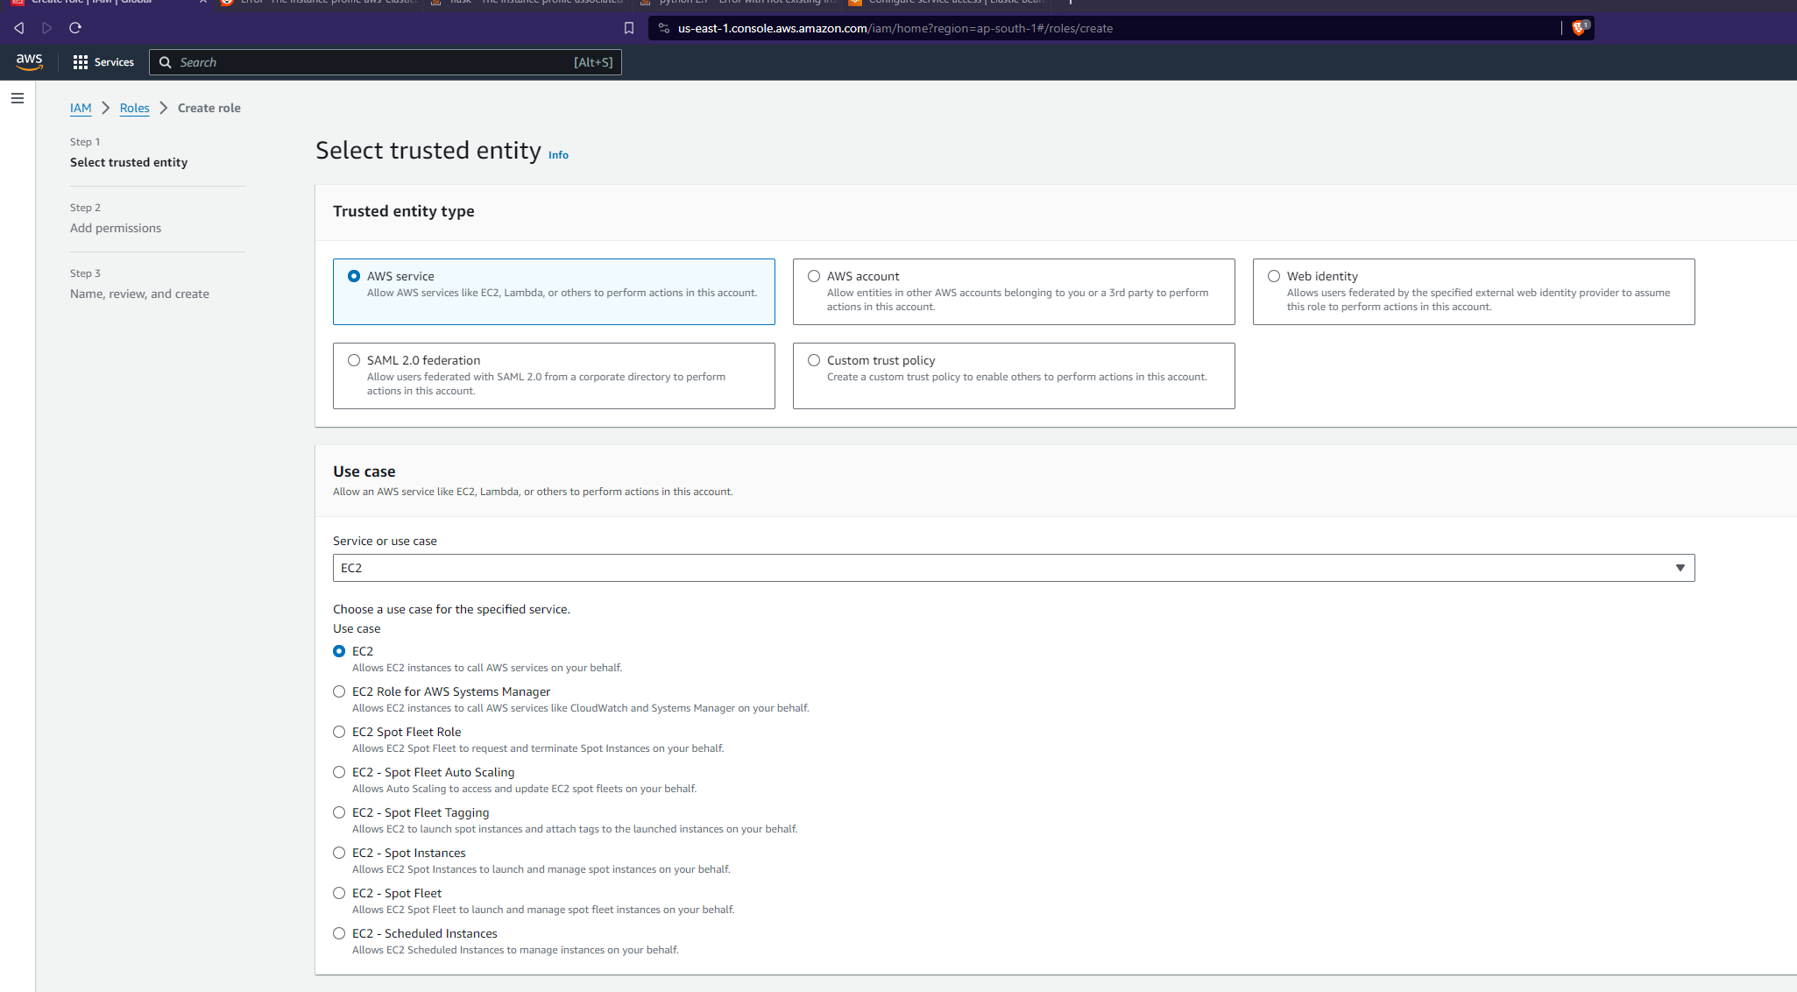Screen dimensions: 1797x992
Task: Select the Web identity option
Action: pyautogui.click(x=1274, y=276)
